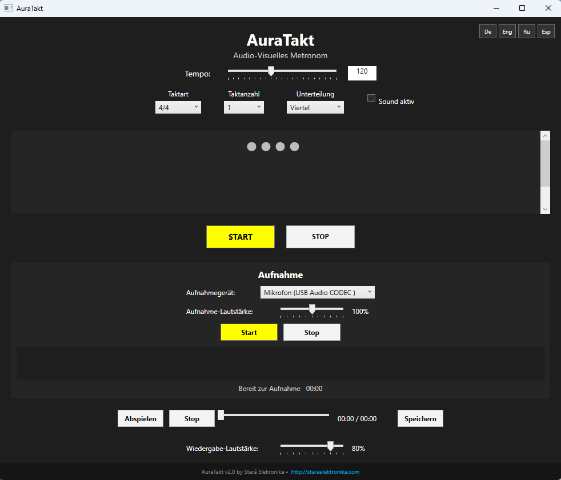Open the Taktanzahl dropdown showing 1

pos(243,107)
